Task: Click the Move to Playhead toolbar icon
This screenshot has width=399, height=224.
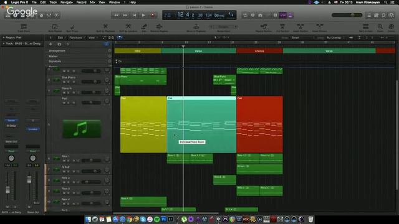Action: [196, 27]
